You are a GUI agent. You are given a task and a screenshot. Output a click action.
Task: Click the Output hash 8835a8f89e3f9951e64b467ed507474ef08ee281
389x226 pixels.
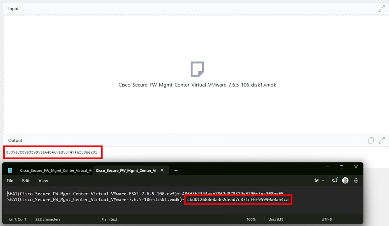(x=52, y=152)
